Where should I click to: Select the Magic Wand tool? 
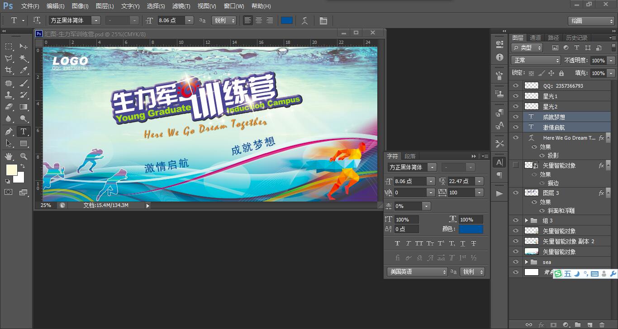24,58
